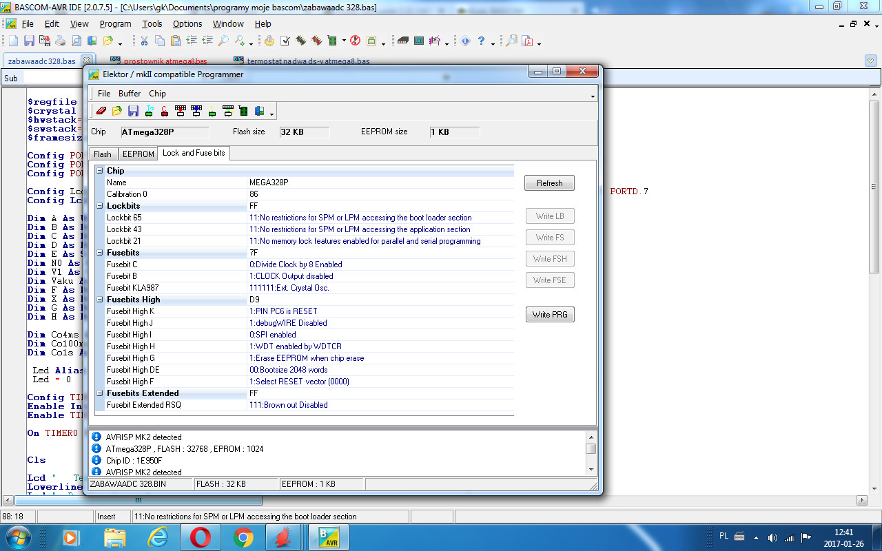882x551 pixels.
Task: Click the printer icon in main toolbar
Action: (x=61, y=41)
